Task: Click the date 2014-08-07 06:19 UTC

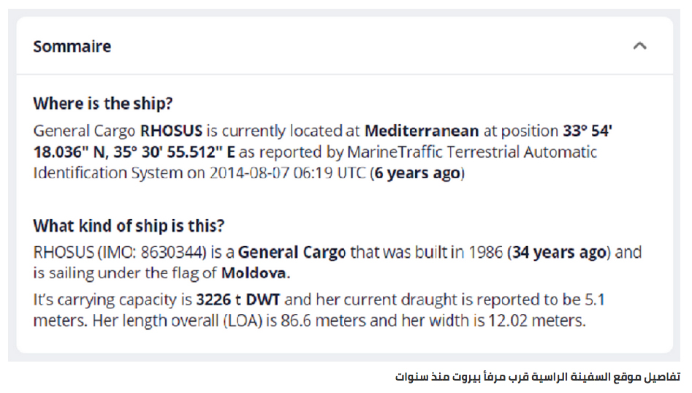Action: (288, 173)
